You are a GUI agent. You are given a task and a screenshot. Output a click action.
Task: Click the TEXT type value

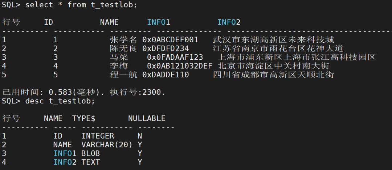[90, 162]
